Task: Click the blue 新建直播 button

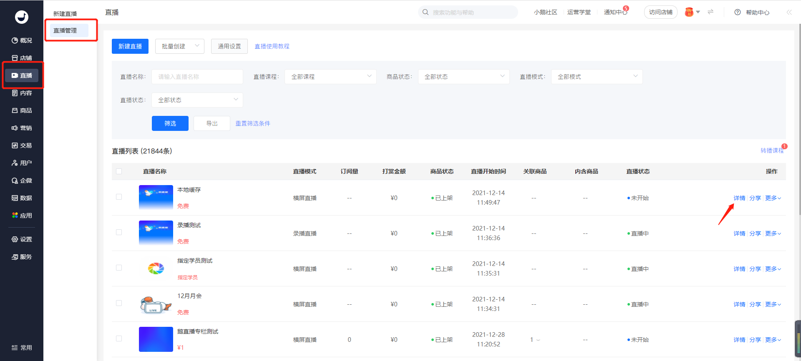Action: pos(130,46)
